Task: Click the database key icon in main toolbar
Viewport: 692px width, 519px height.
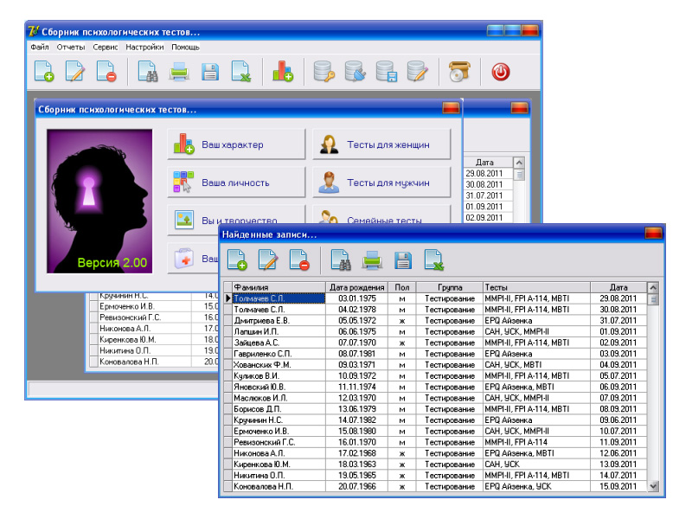Action: tap(324, 73)
